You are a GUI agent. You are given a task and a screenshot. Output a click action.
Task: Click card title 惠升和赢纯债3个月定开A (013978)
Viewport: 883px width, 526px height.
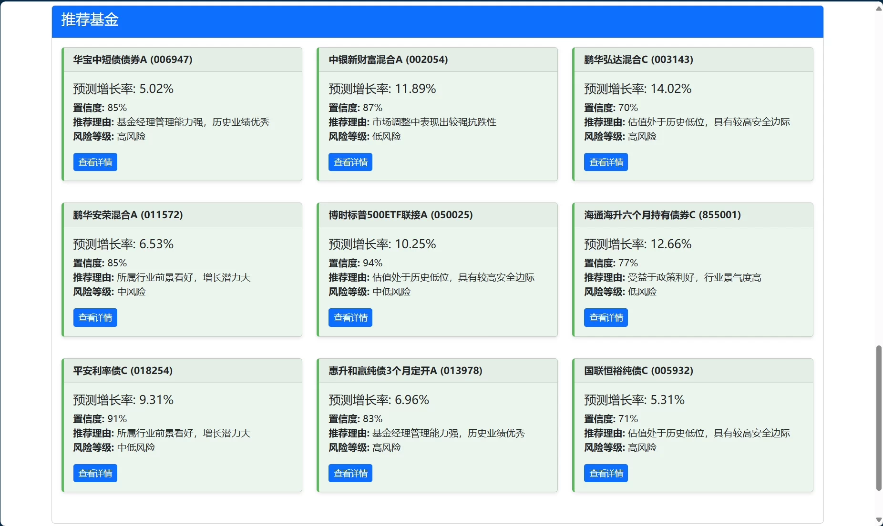click(405, 371)
